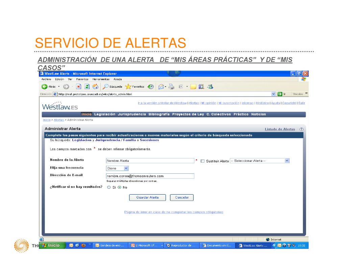The image size is (346, 259).
Task: Switch to Documento sin título taskbar window
Action: pos(218,246)
